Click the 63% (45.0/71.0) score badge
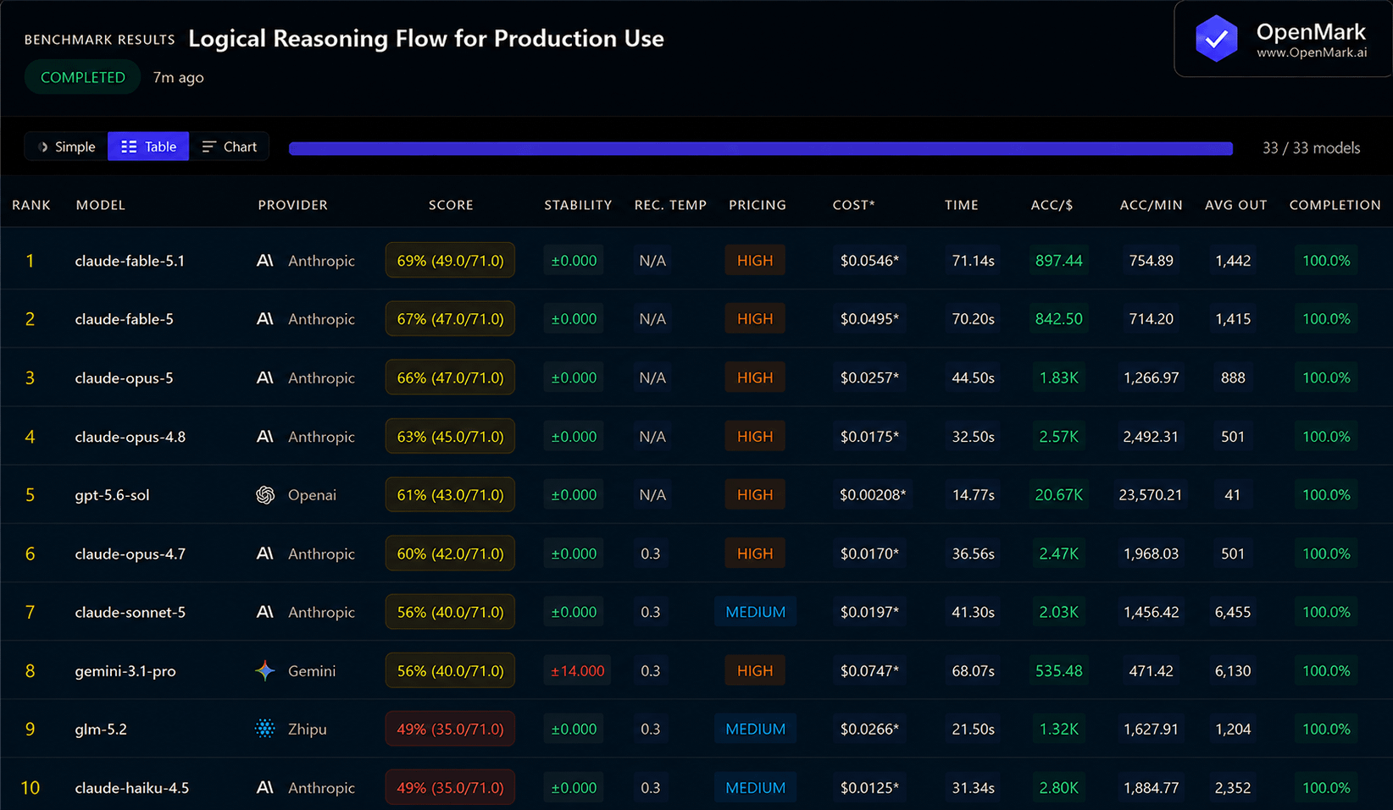 click(450, 437)
